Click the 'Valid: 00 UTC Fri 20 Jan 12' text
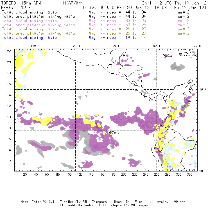 click(x=116, y=8)
